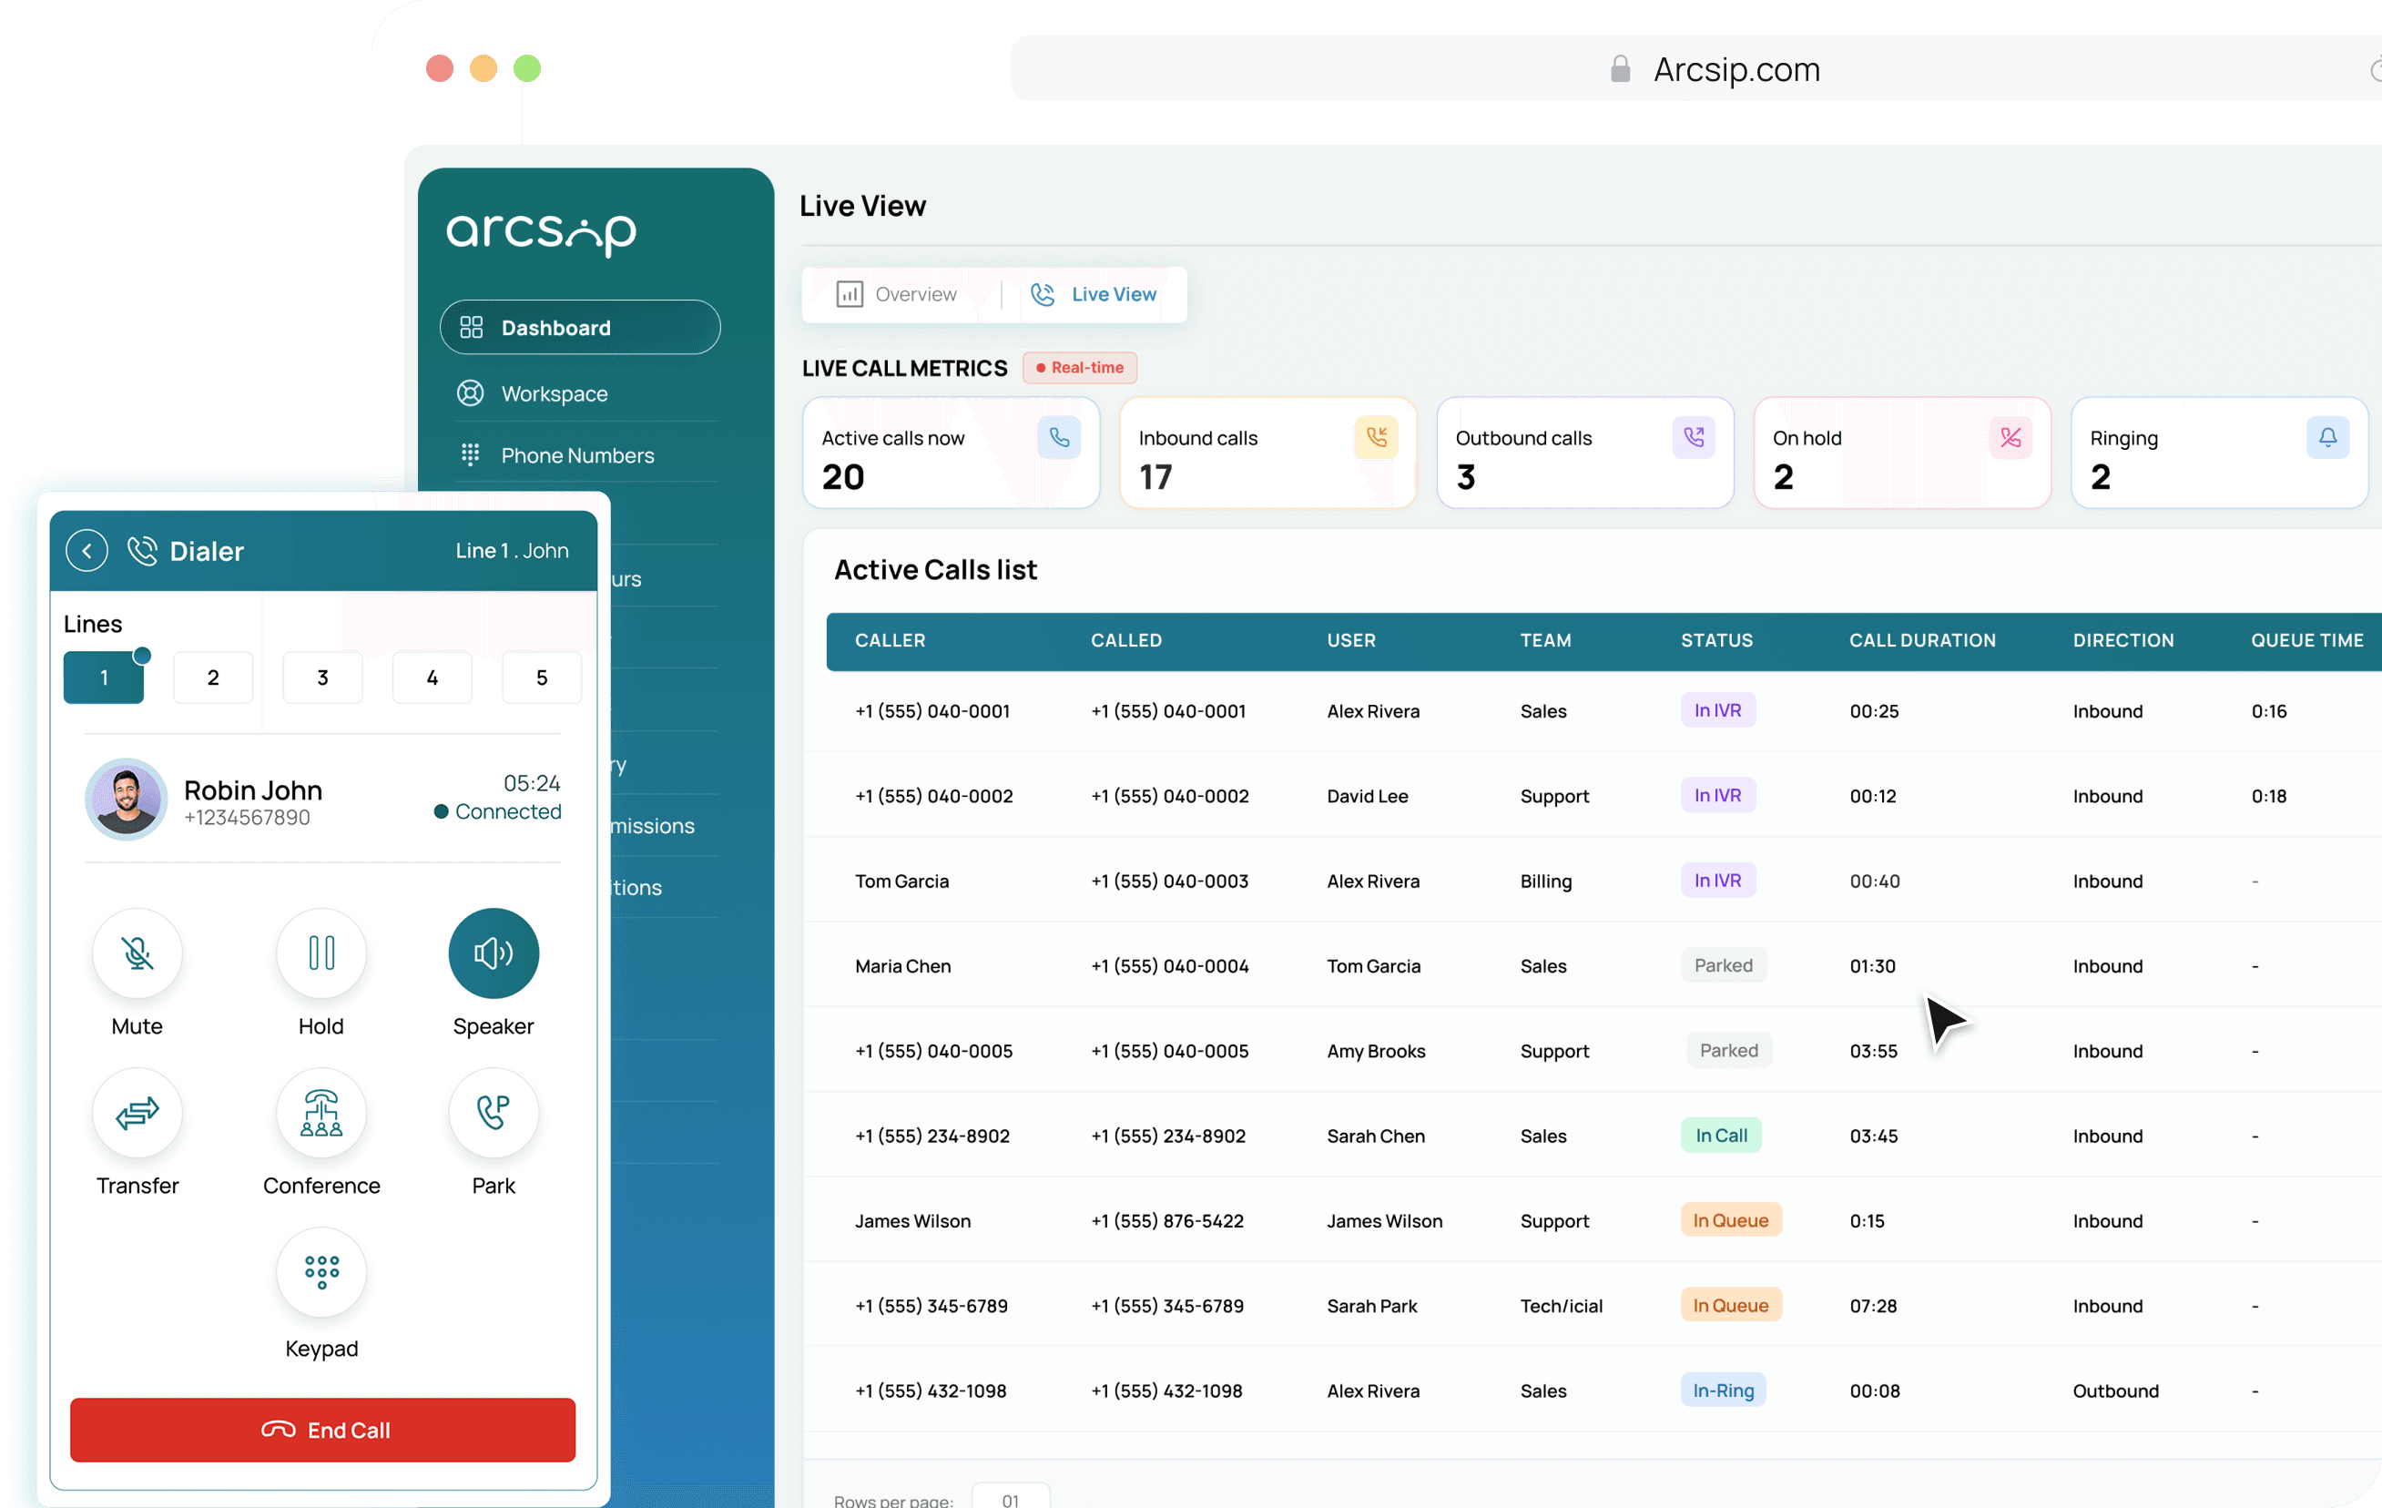The height and width of the screenshot is (1508, 2382).
Task: Click the browser lock icon
Action: point(1619,68)
